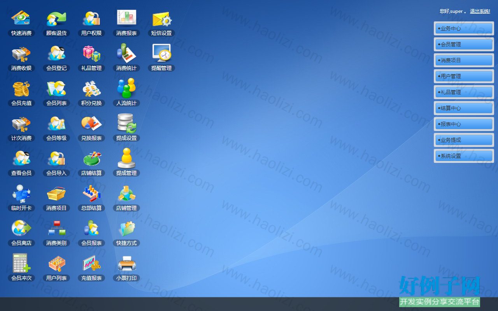Click the 退出系统! logout link
Screen dimensions: 498x311
pyautogui.click(x=480, y=11)
